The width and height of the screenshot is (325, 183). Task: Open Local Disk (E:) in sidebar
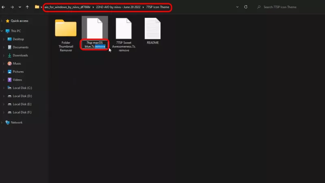pos(22,104)
